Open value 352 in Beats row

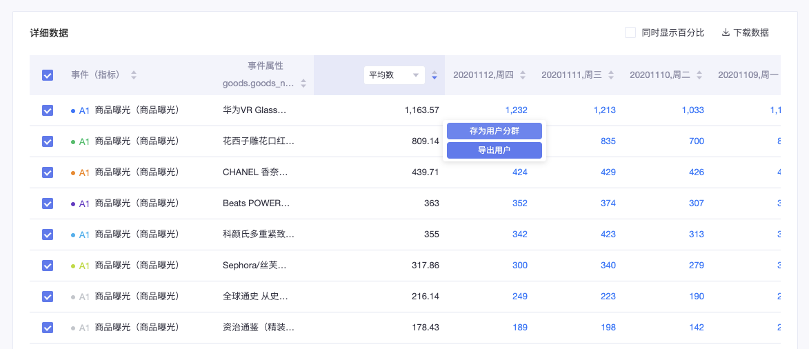pyautogui.click(x=520, y=203)
